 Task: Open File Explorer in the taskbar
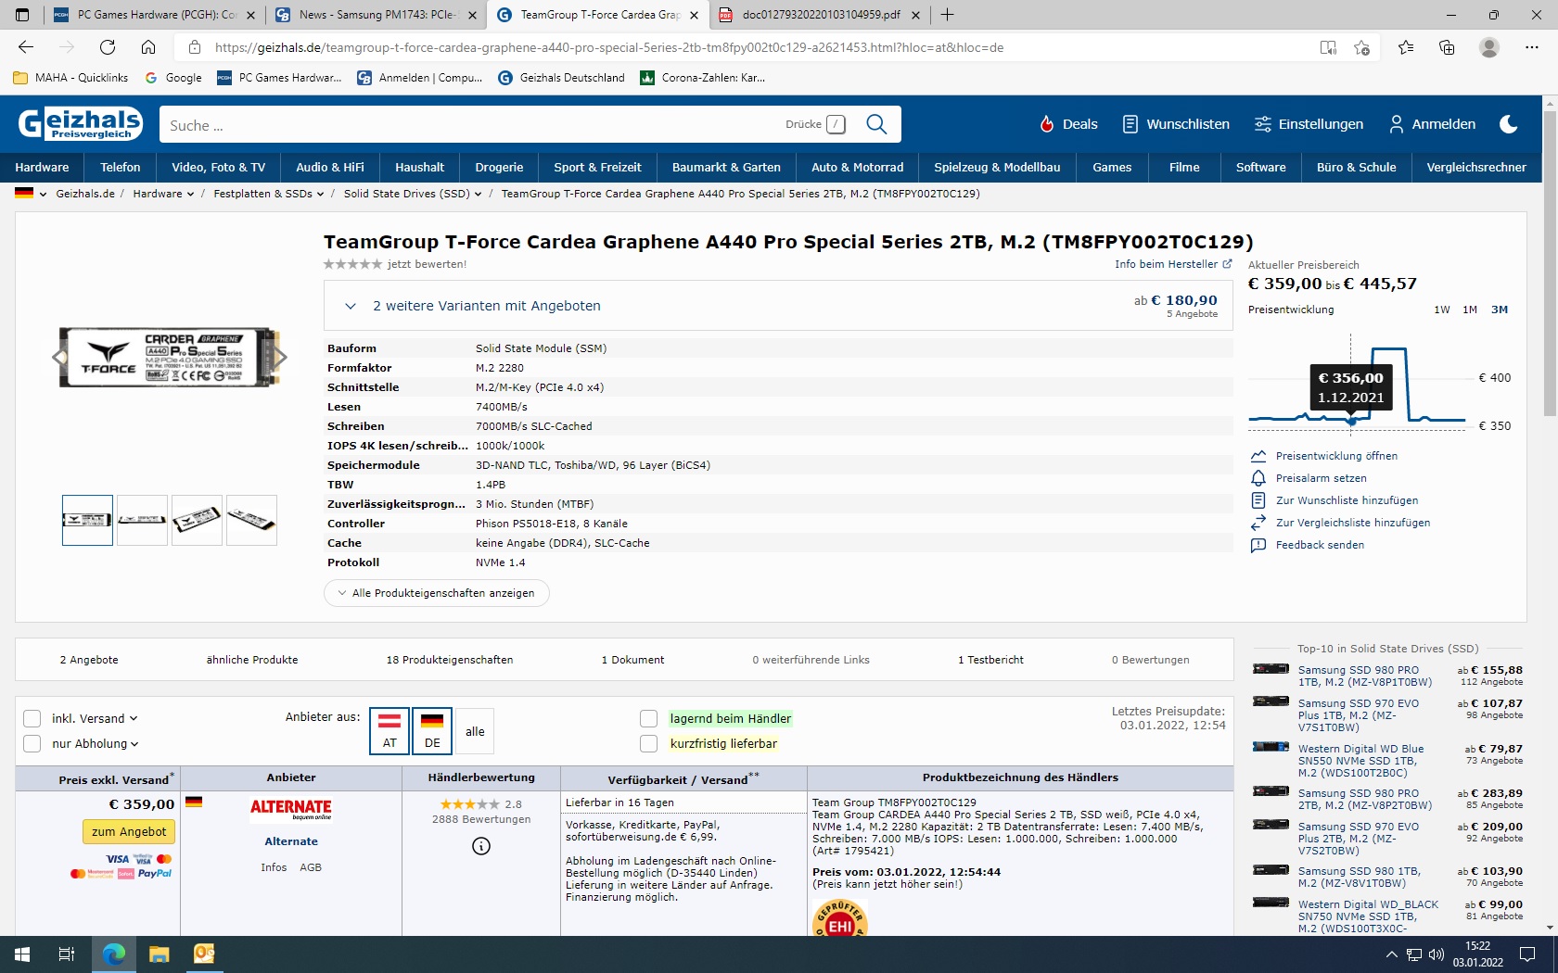(160, 954)
